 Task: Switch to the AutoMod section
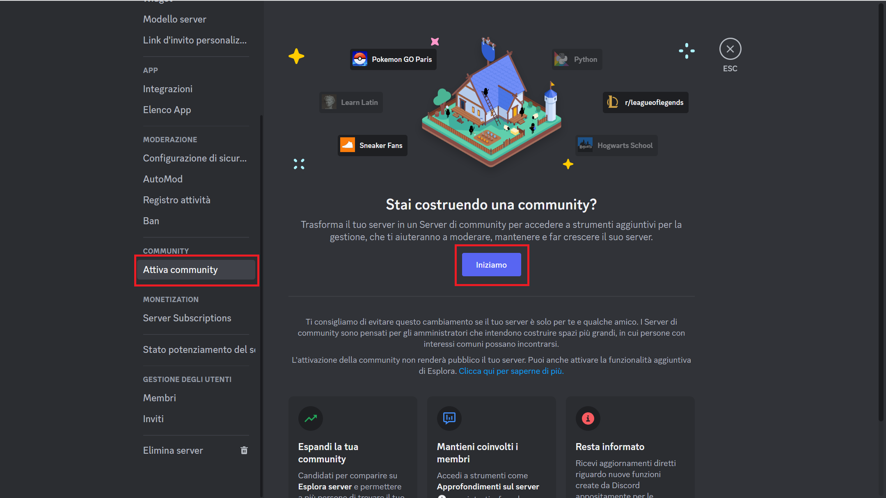[x=163, y=179]
